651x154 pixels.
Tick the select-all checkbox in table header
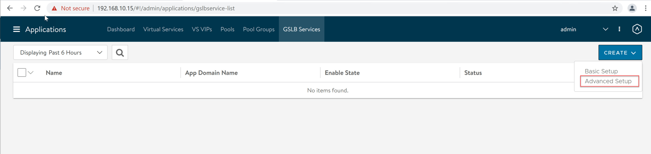(22, 73)
